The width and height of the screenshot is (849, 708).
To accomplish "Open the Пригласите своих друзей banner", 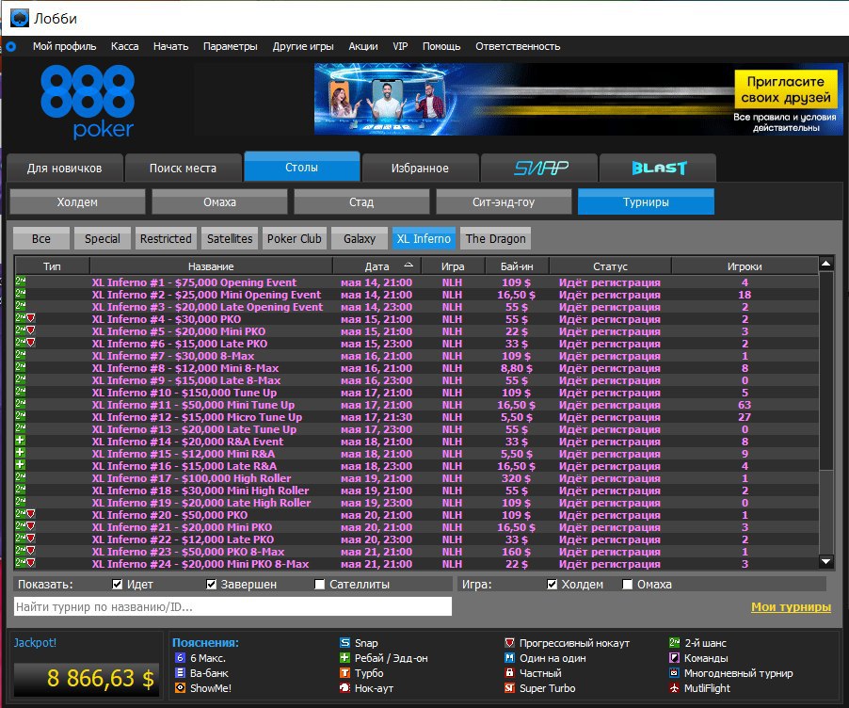I will pos(578,99).
